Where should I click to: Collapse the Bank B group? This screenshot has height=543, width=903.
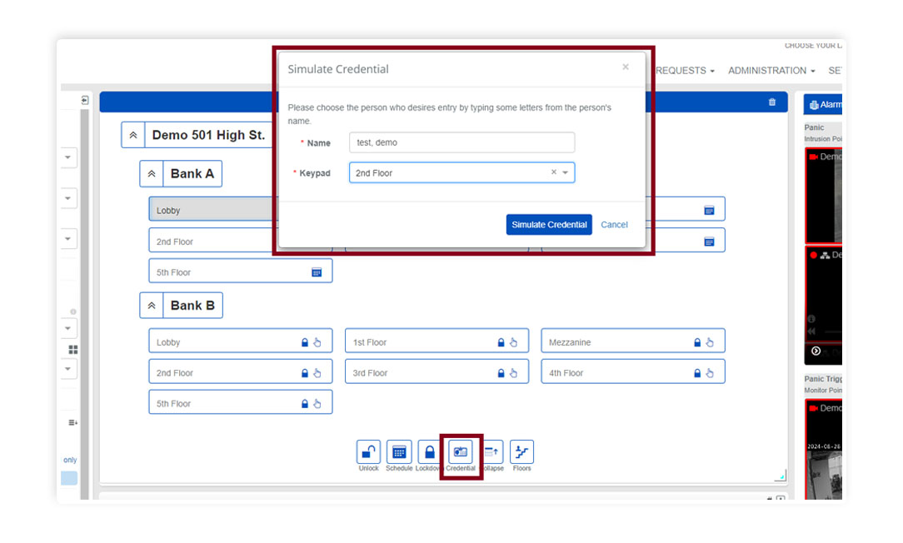[152, 306]
